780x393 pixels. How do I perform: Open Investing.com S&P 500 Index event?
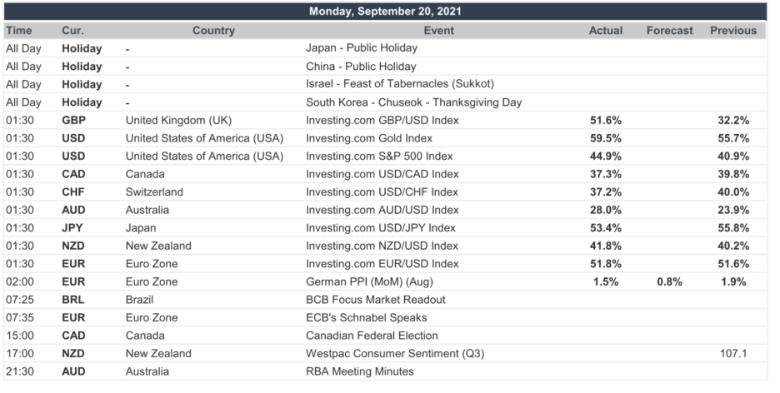coord(379,156)
